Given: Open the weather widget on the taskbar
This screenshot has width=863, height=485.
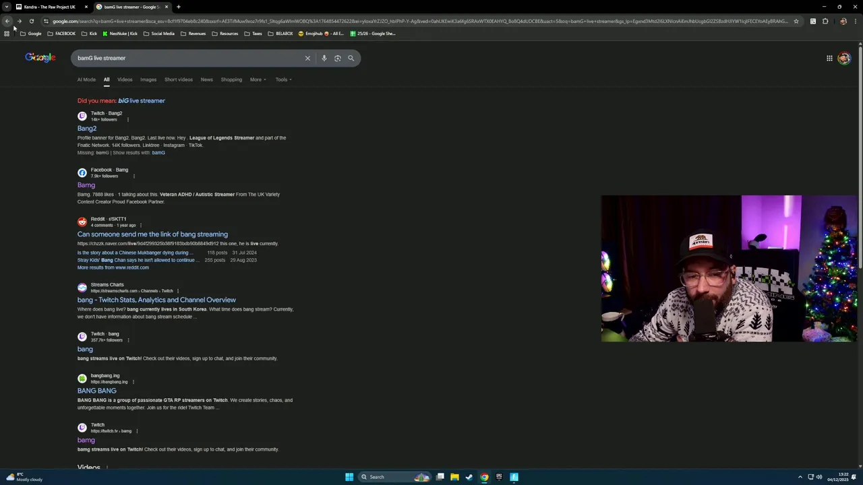Looking at the screenshot, I should (24, 477).
